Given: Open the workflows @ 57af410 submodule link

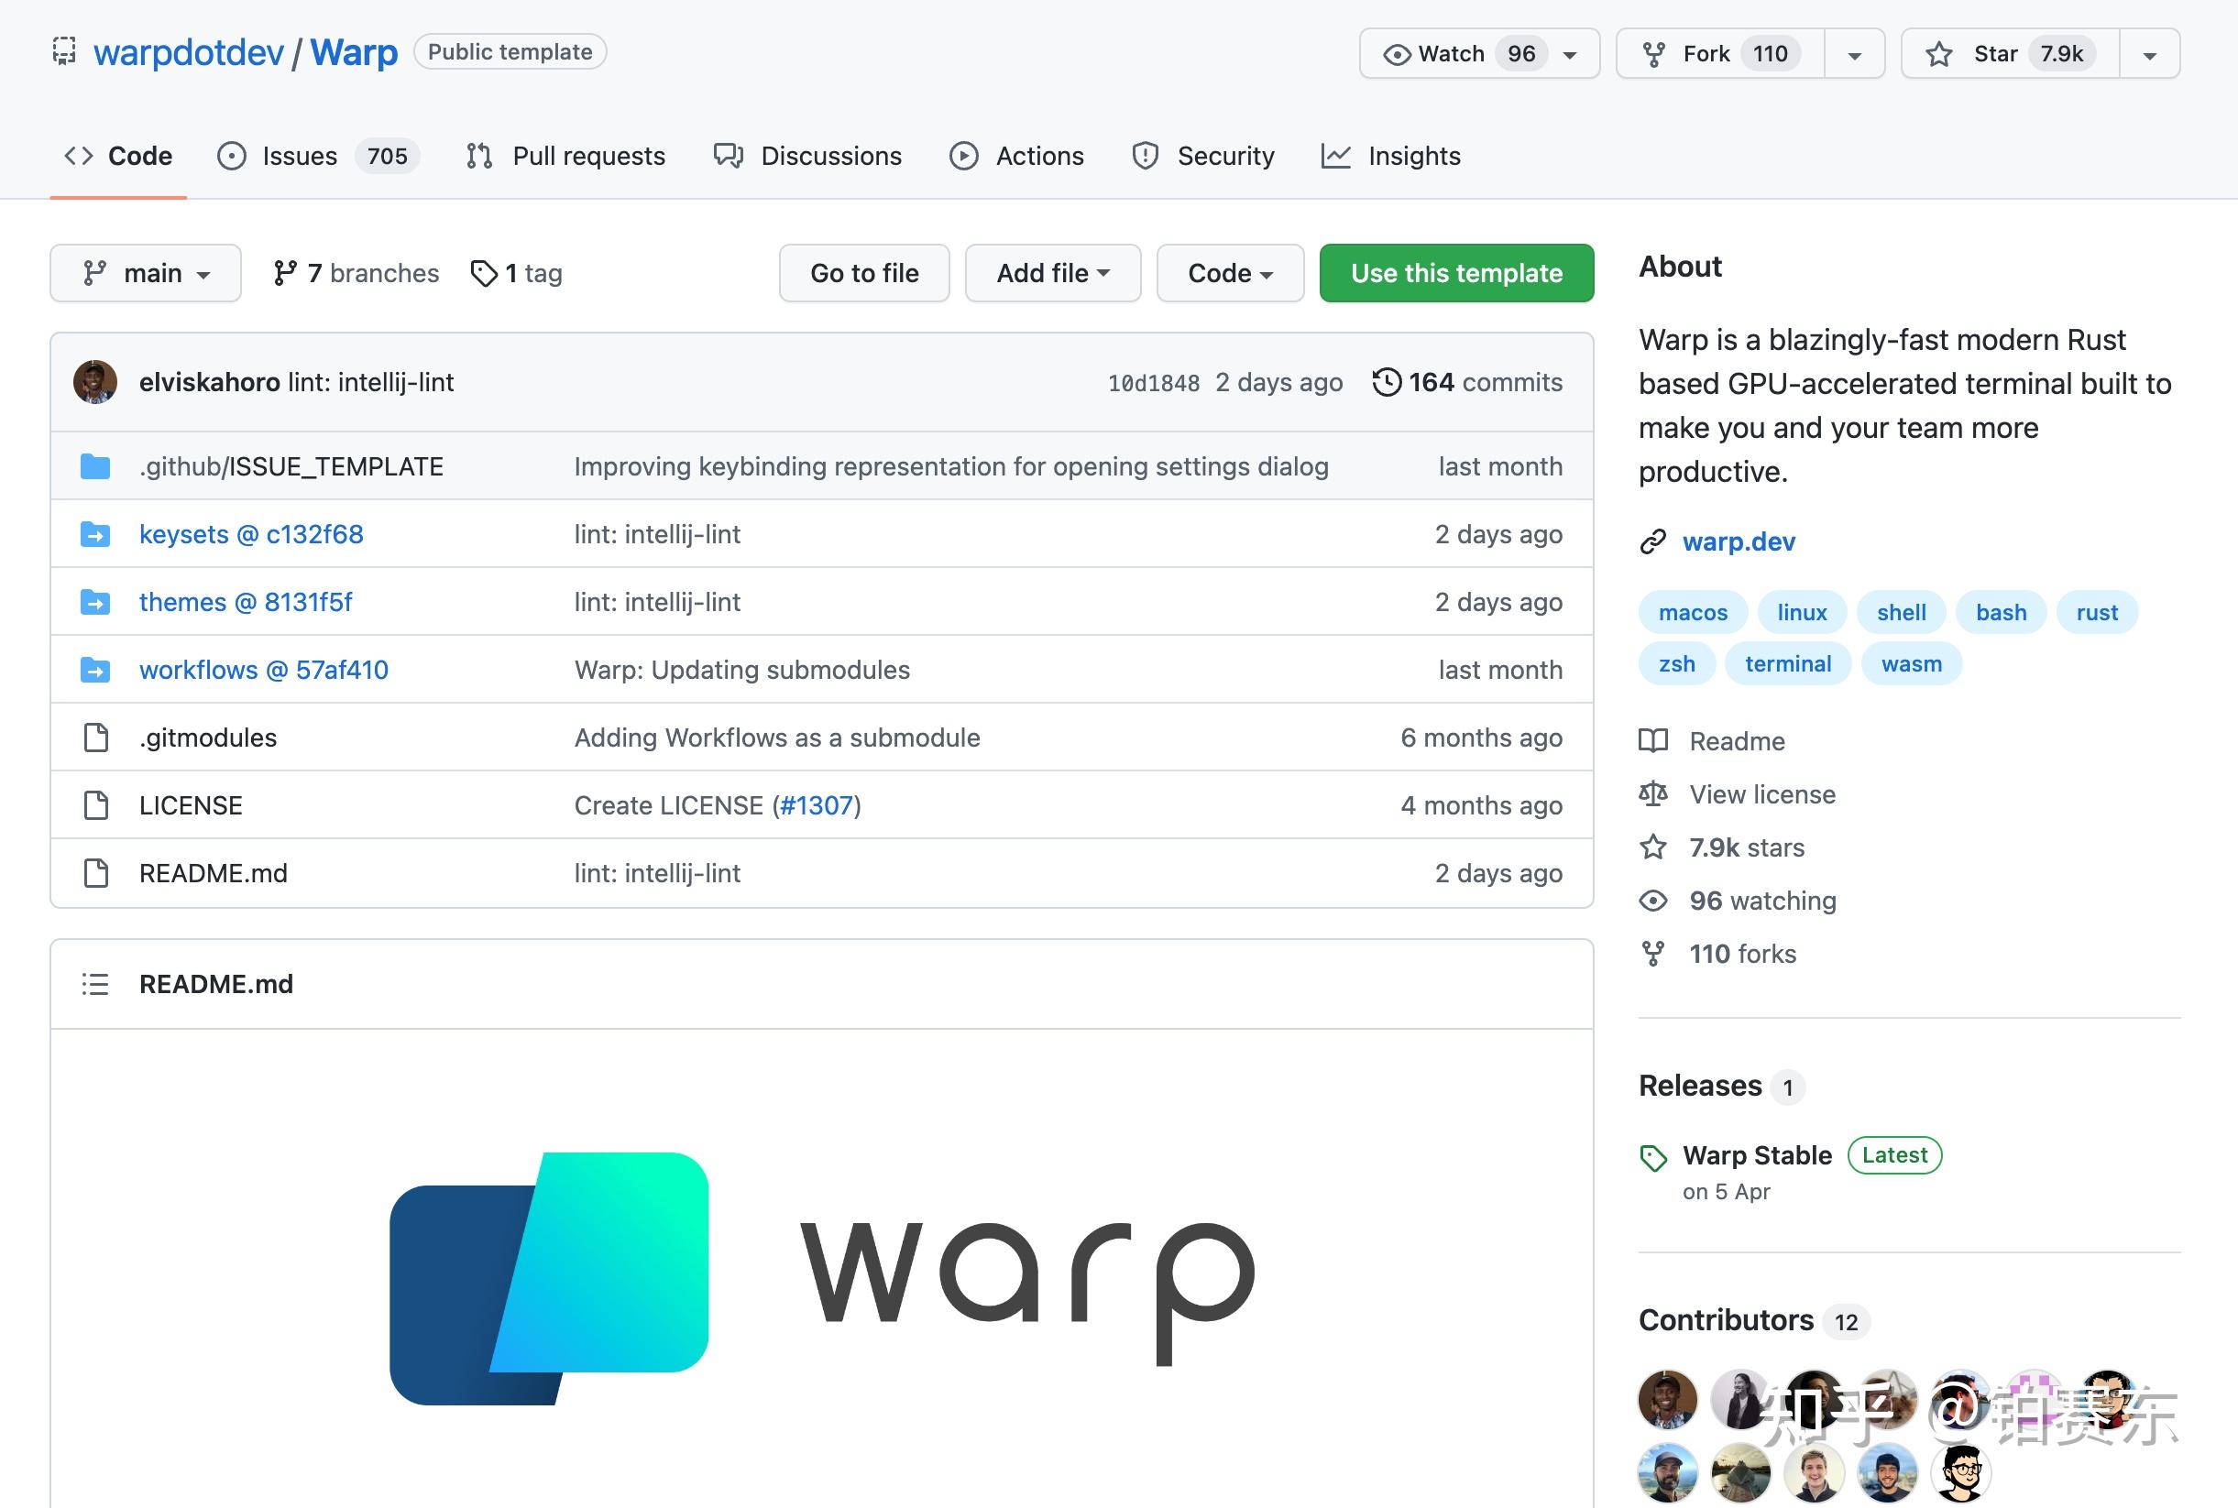Looking at the screenshot, I should [x=264, y=670].
